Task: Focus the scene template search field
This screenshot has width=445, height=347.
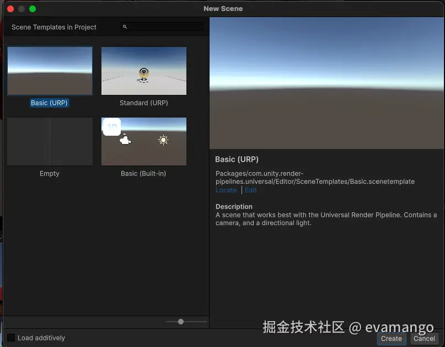Action: pyautogui.click(x=162, y=26)
